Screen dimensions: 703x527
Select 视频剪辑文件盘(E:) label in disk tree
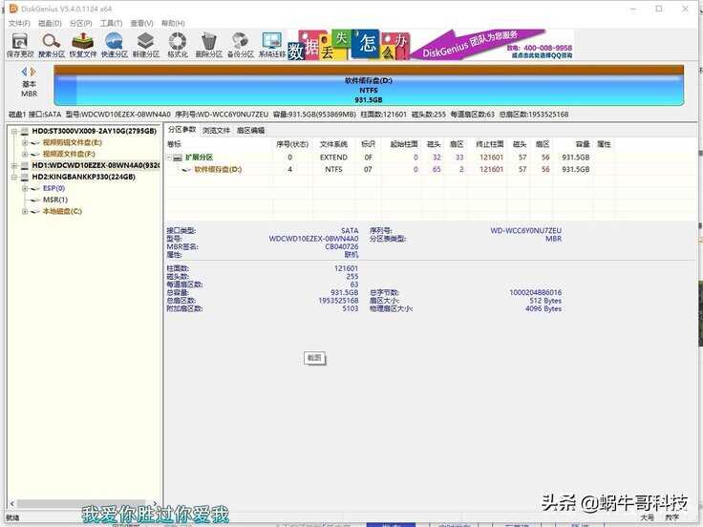tap(73, 142)
